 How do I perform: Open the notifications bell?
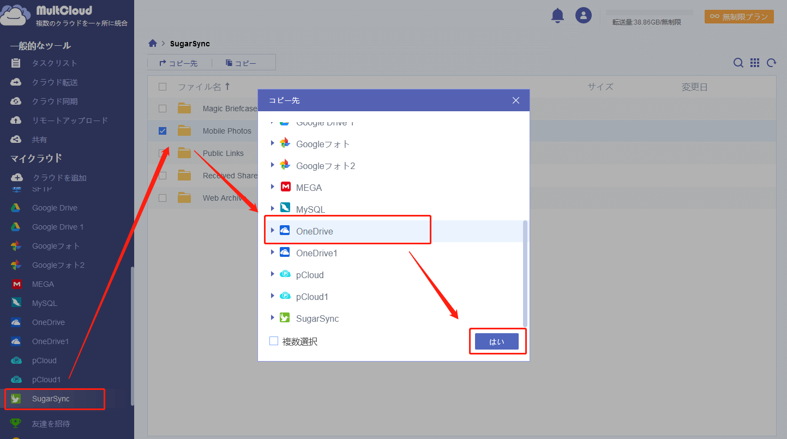(x=557, y=15)
